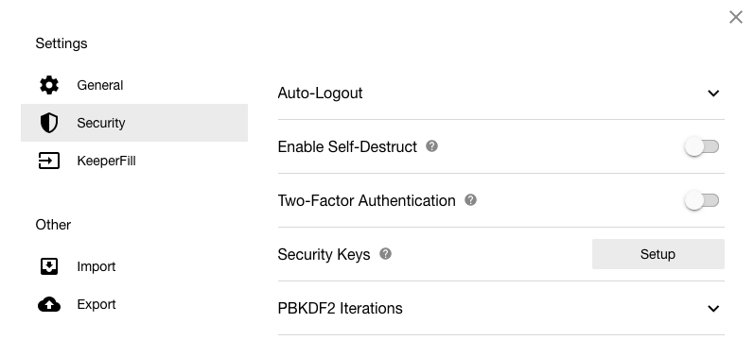Open the Import option label
Viewport: 754px width, 357px height.
click(96, 266)
